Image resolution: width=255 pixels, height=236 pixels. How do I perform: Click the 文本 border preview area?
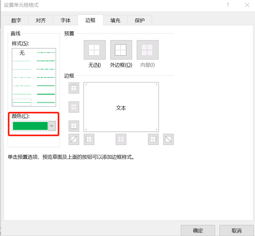tap(121, 107)
